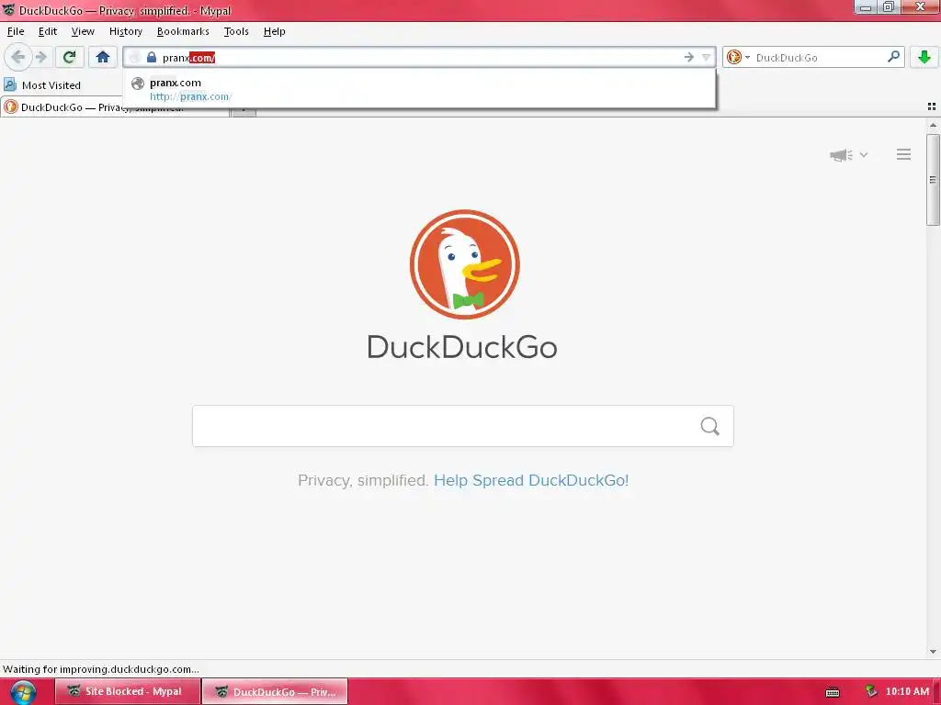This screenshot has height=705, width=941.
Task: Click inside the DuckDuckGo page search field
Action: point(444,426)
